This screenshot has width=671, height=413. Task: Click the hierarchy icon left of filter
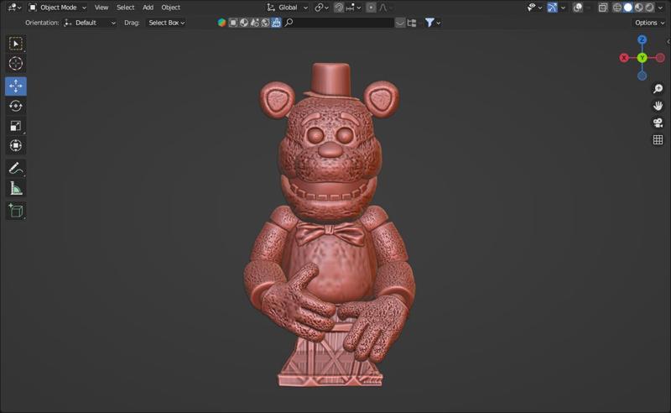412,23
